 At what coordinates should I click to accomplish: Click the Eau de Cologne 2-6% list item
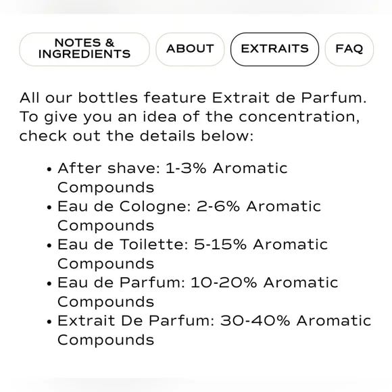coord(189,216)
